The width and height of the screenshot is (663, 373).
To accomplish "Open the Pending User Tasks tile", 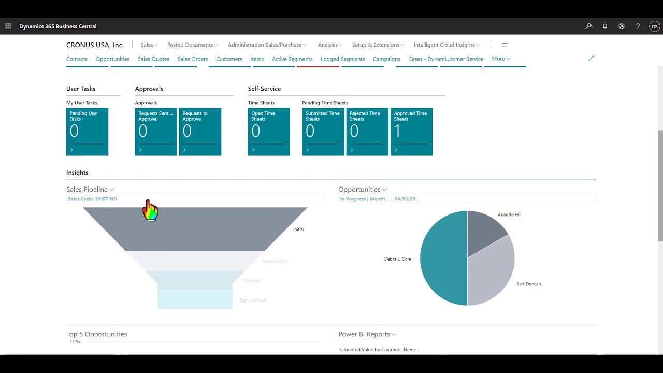I will (87, 132).
